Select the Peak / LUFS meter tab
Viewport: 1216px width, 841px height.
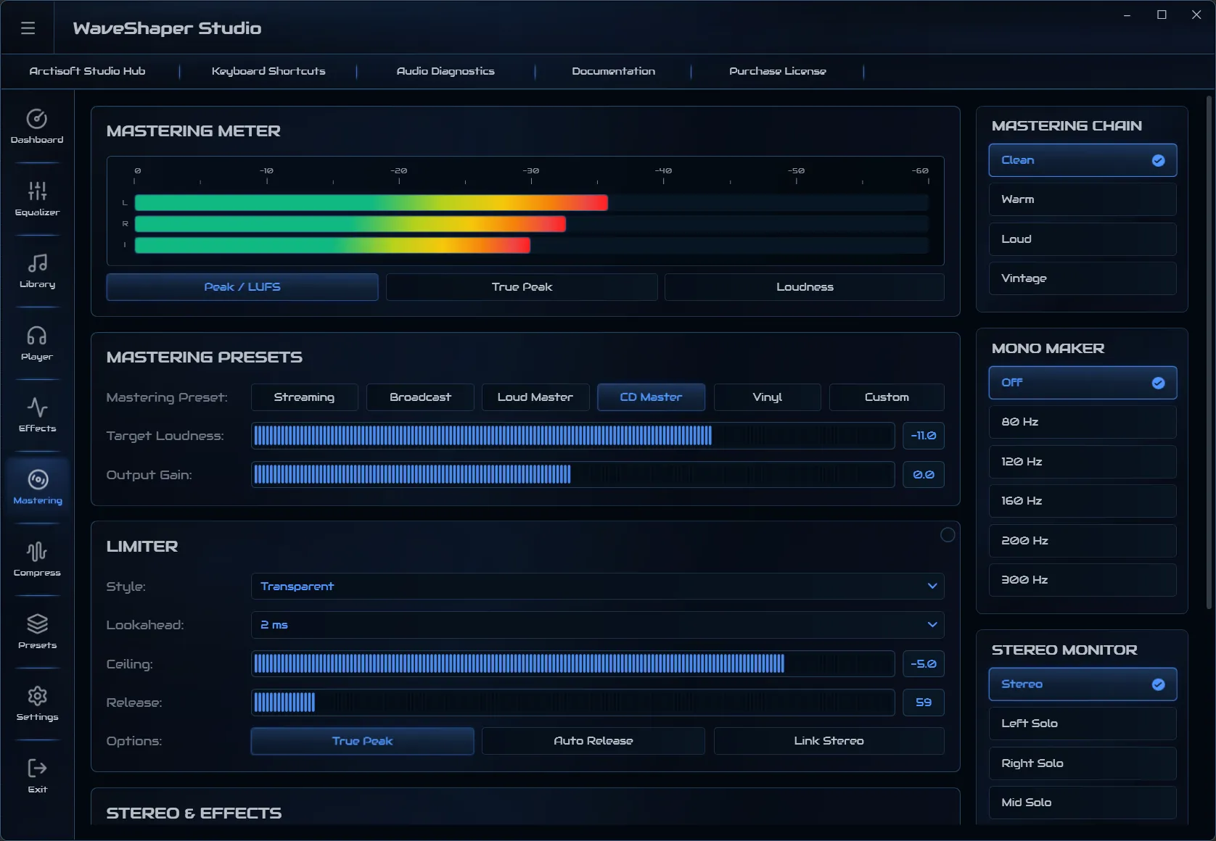(242, 287)
